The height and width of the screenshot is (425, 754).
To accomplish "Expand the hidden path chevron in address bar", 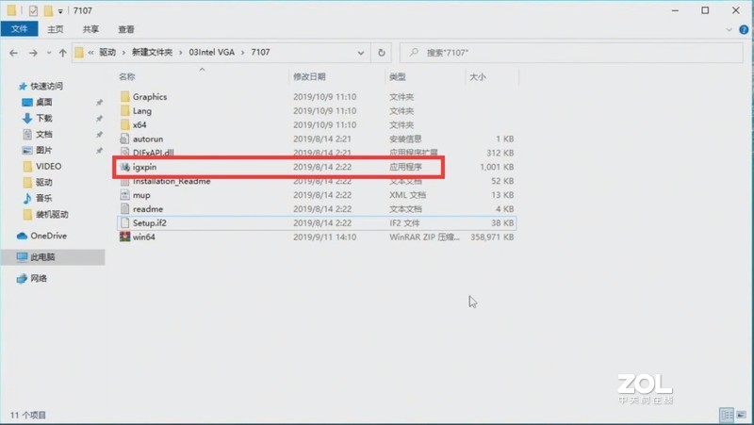I will click(90, 53).
